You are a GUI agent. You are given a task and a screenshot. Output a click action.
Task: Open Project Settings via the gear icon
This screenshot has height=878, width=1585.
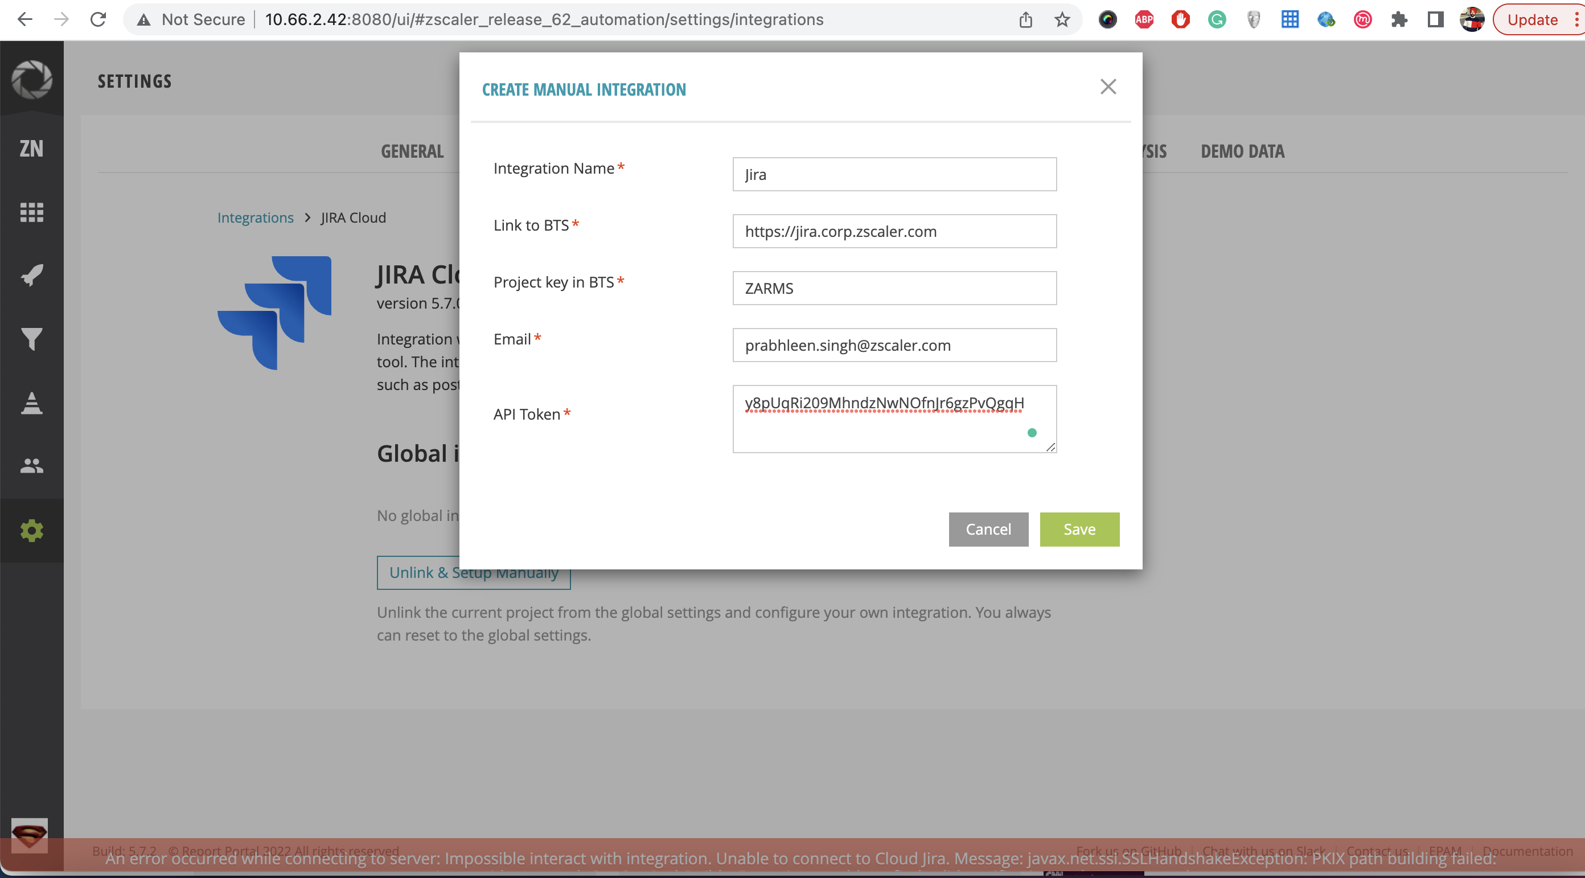pos(31,530)
